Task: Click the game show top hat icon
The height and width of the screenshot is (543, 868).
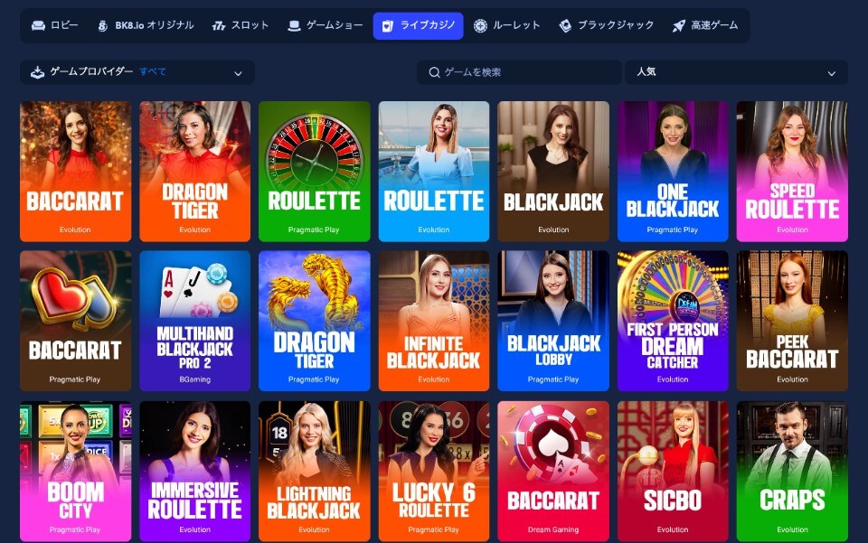Action: [x=294, y=25]
